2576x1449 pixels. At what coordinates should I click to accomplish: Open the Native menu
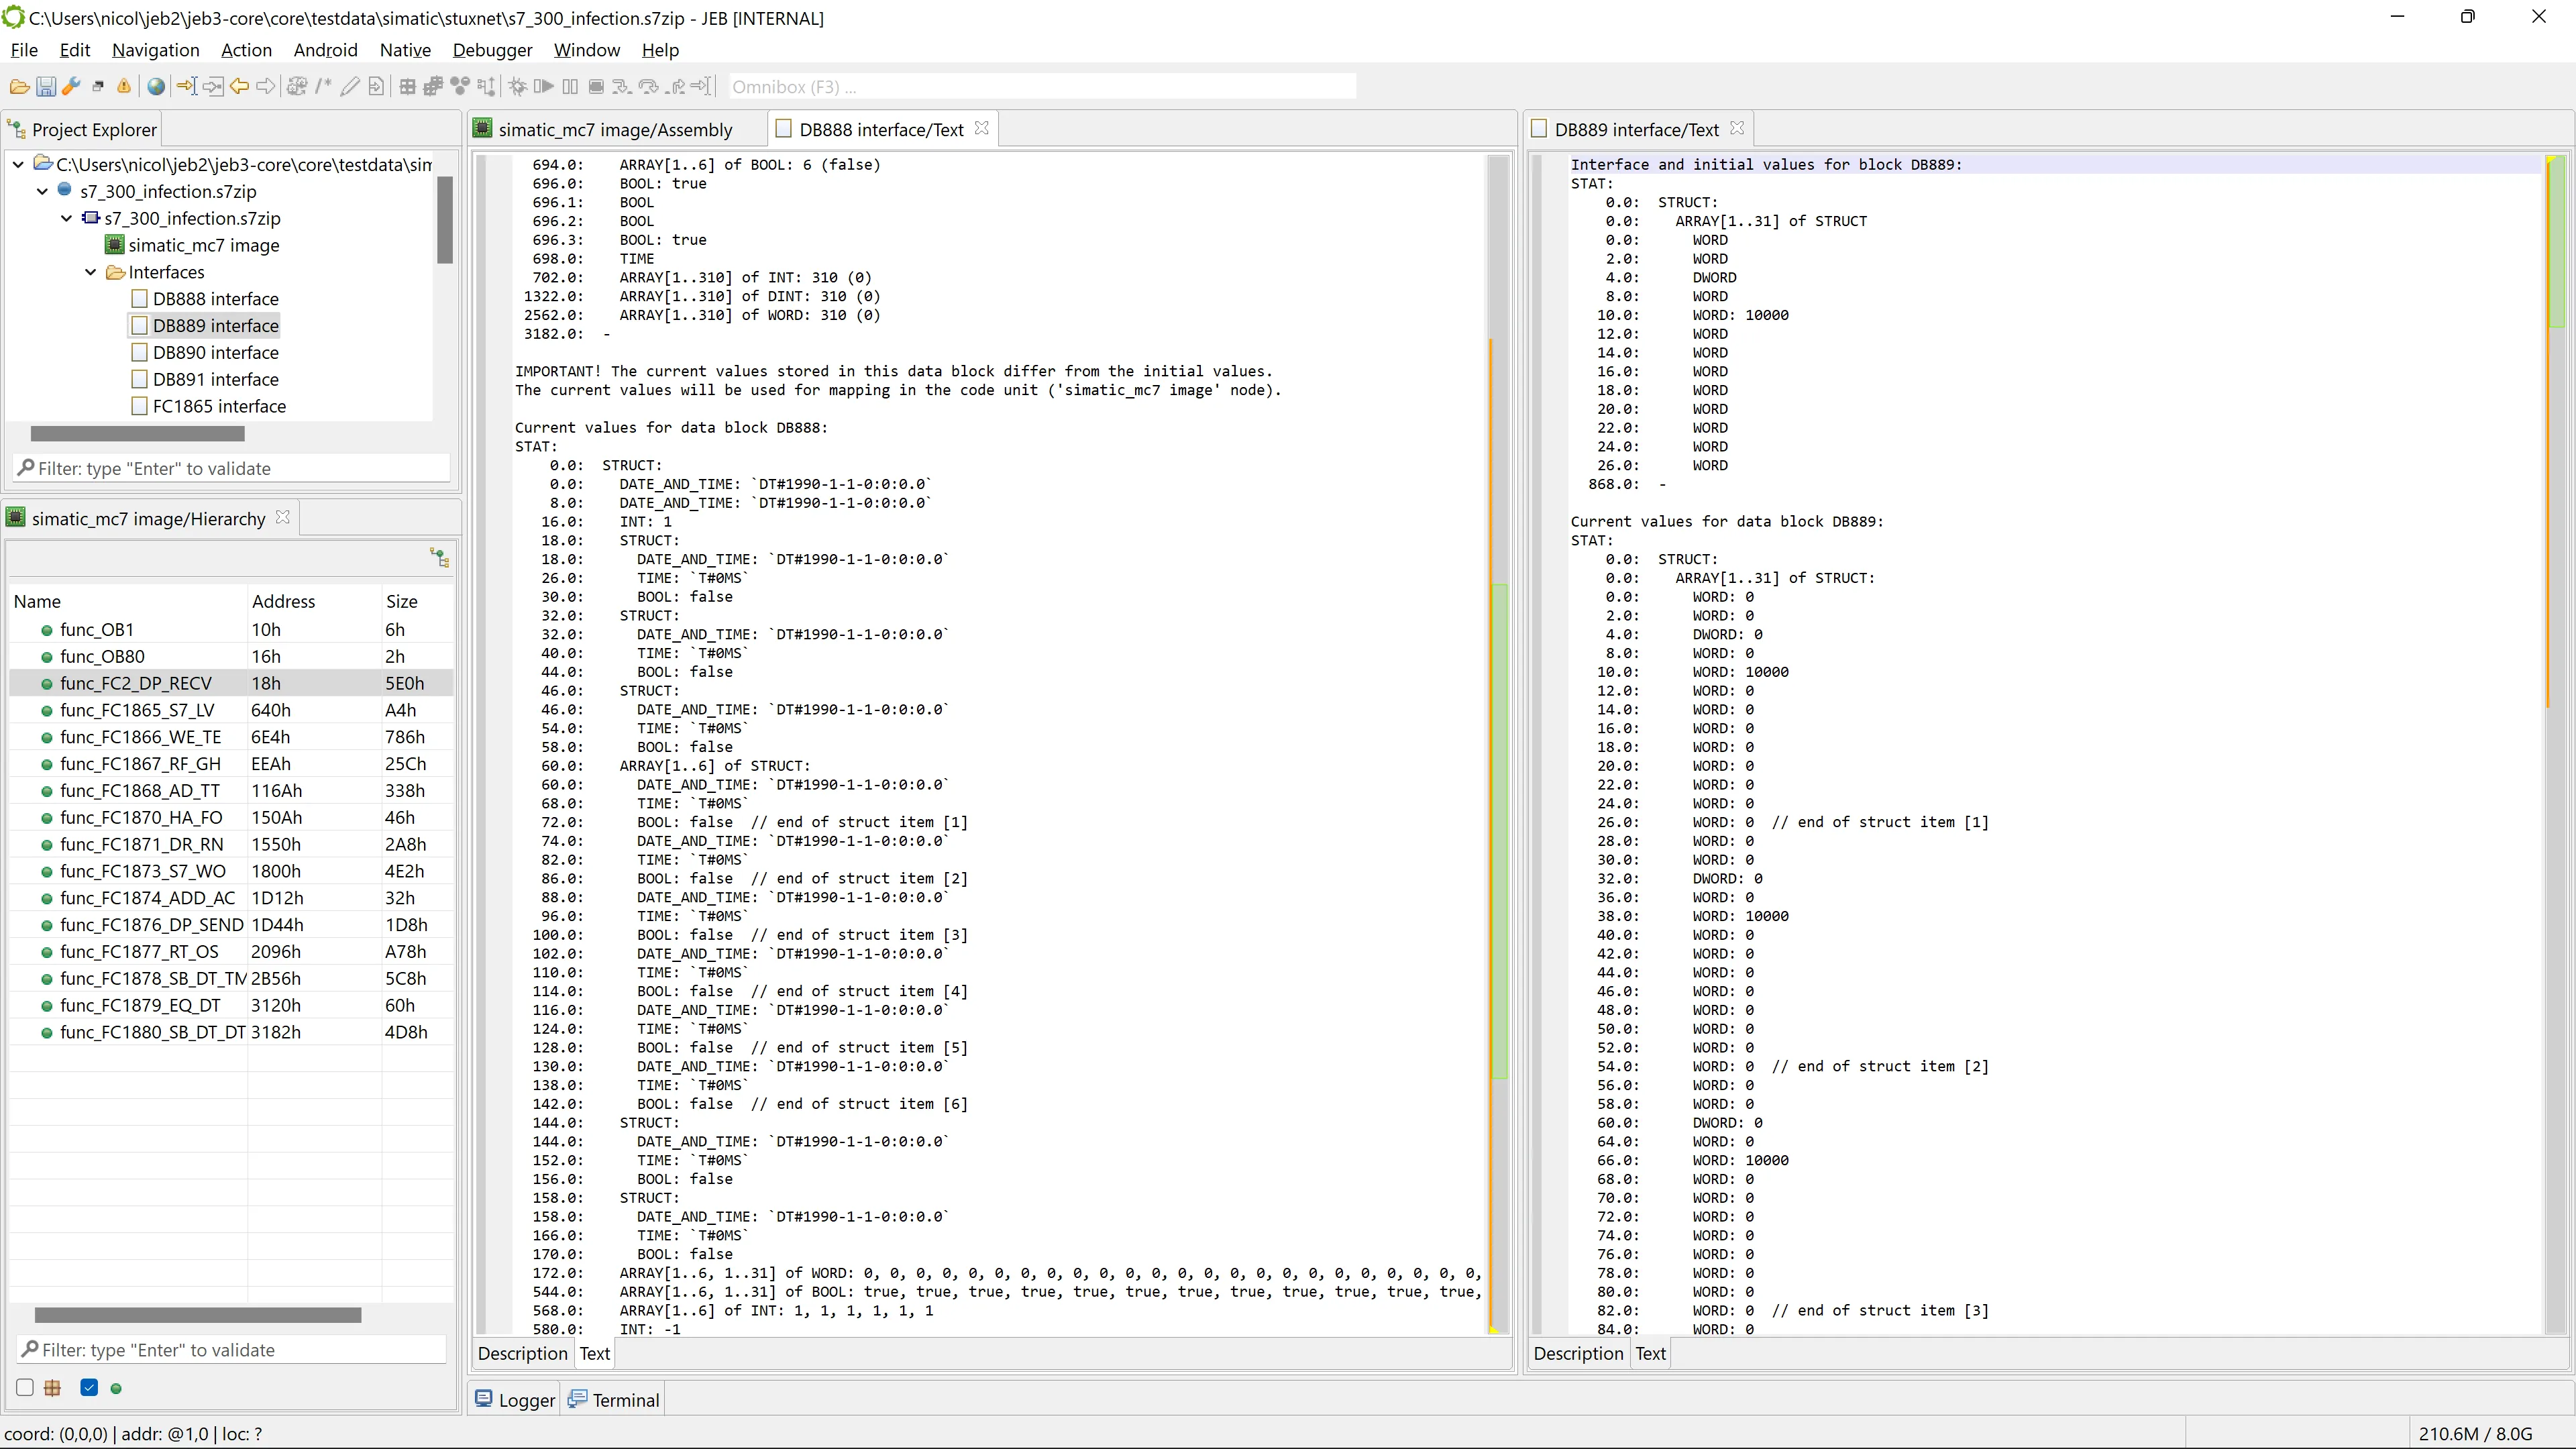click(x=405, y=50)
